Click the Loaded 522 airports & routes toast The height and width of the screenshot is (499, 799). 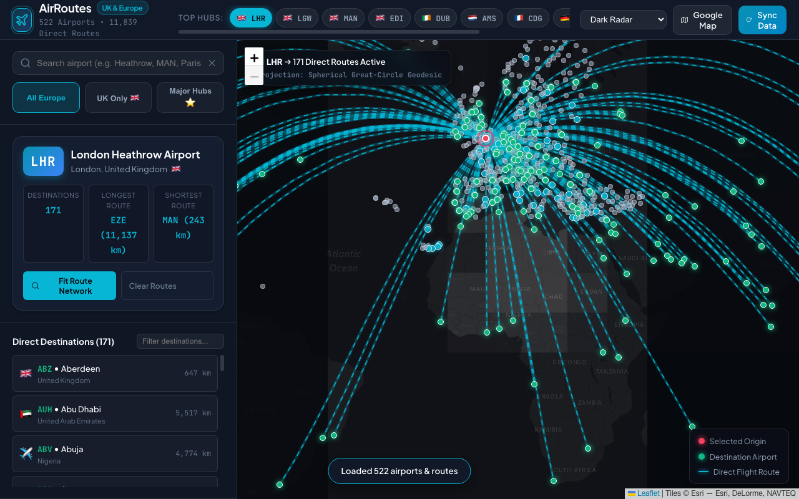click(399, 471)
